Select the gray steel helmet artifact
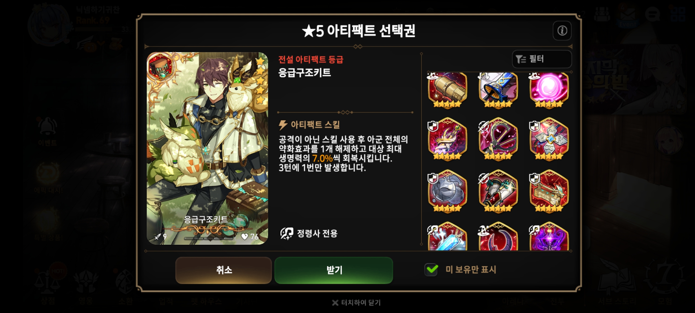 point(447,191)
